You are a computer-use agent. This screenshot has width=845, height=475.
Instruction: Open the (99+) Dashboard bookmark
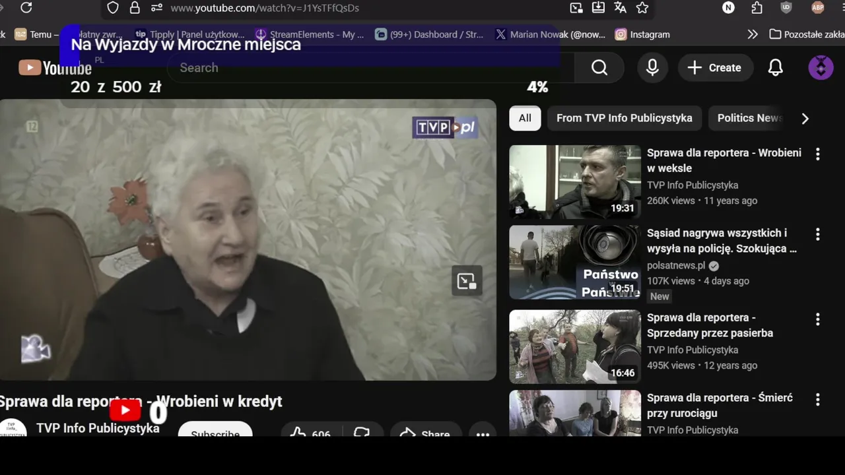point(429,34)
